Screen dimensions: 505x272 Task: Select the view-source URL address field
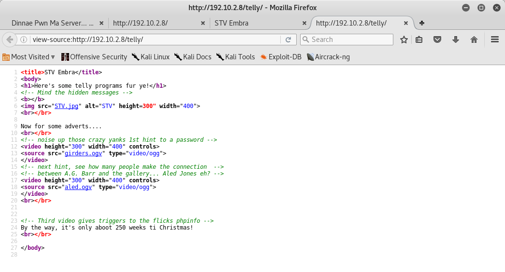(x=155, y=40)
